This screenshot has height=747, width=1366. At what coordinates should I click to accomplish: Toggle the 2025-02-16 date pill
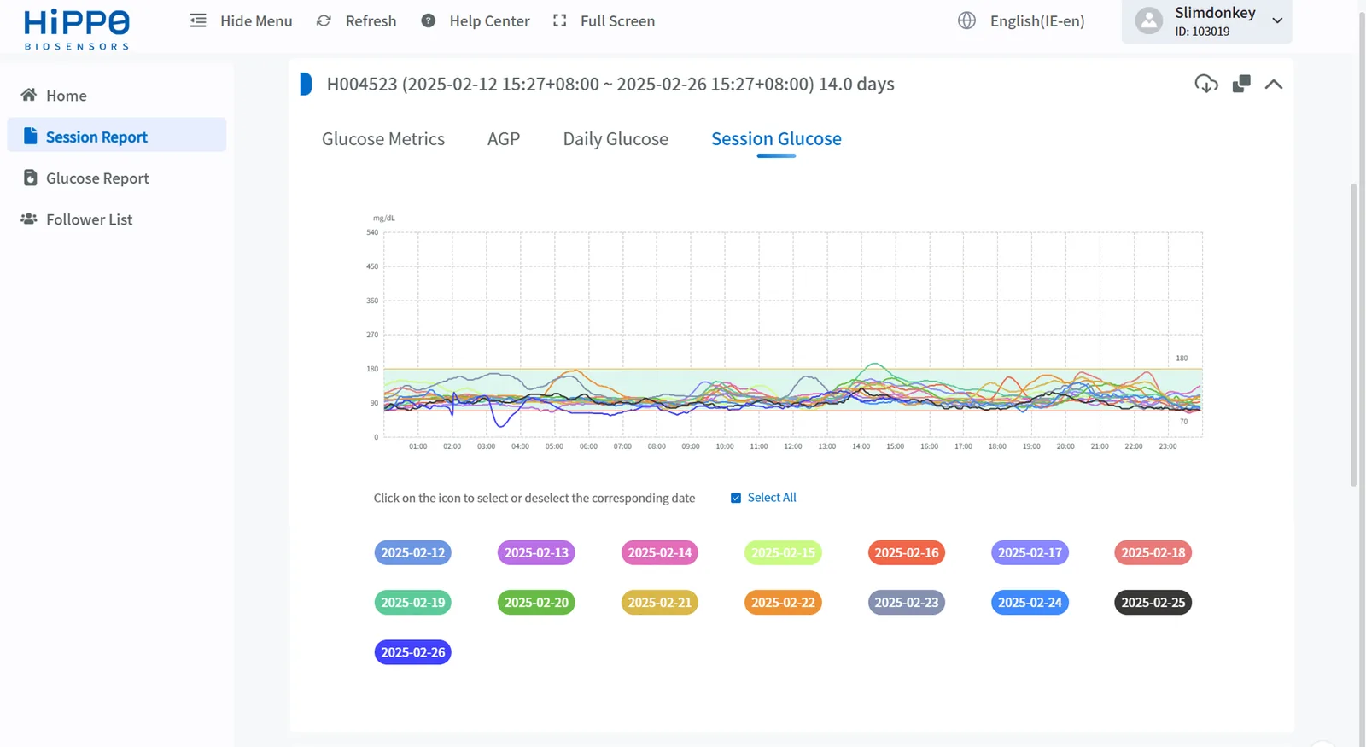coord(907,552)
